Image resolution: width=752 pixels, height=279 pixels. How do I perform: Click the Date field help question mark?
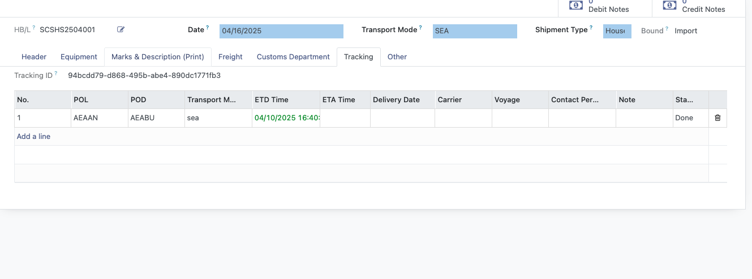[207, 27]
